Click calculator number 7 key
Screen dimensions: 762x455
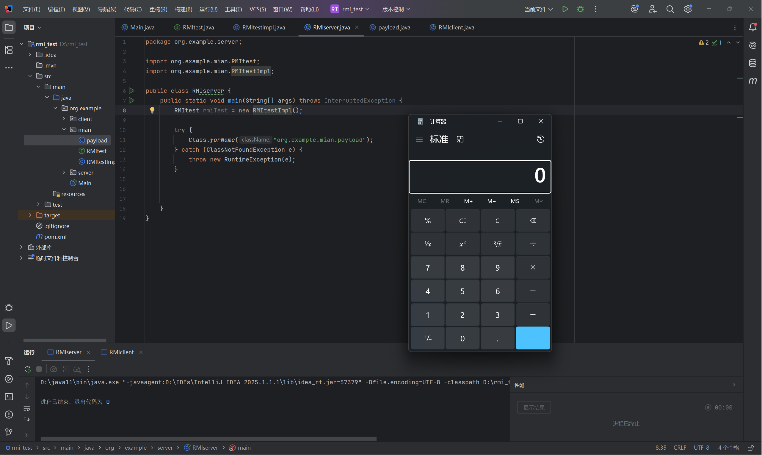[428, 268]
